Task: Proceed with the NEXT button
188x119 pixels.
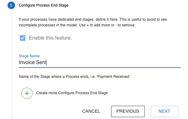Action: 164,111
